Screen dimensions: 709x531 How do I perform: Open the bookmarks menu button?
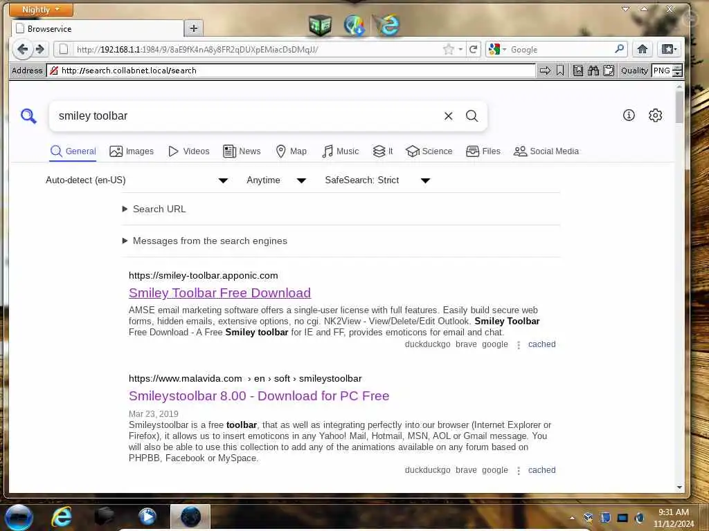pyautogui.click(x=669, y=49)
